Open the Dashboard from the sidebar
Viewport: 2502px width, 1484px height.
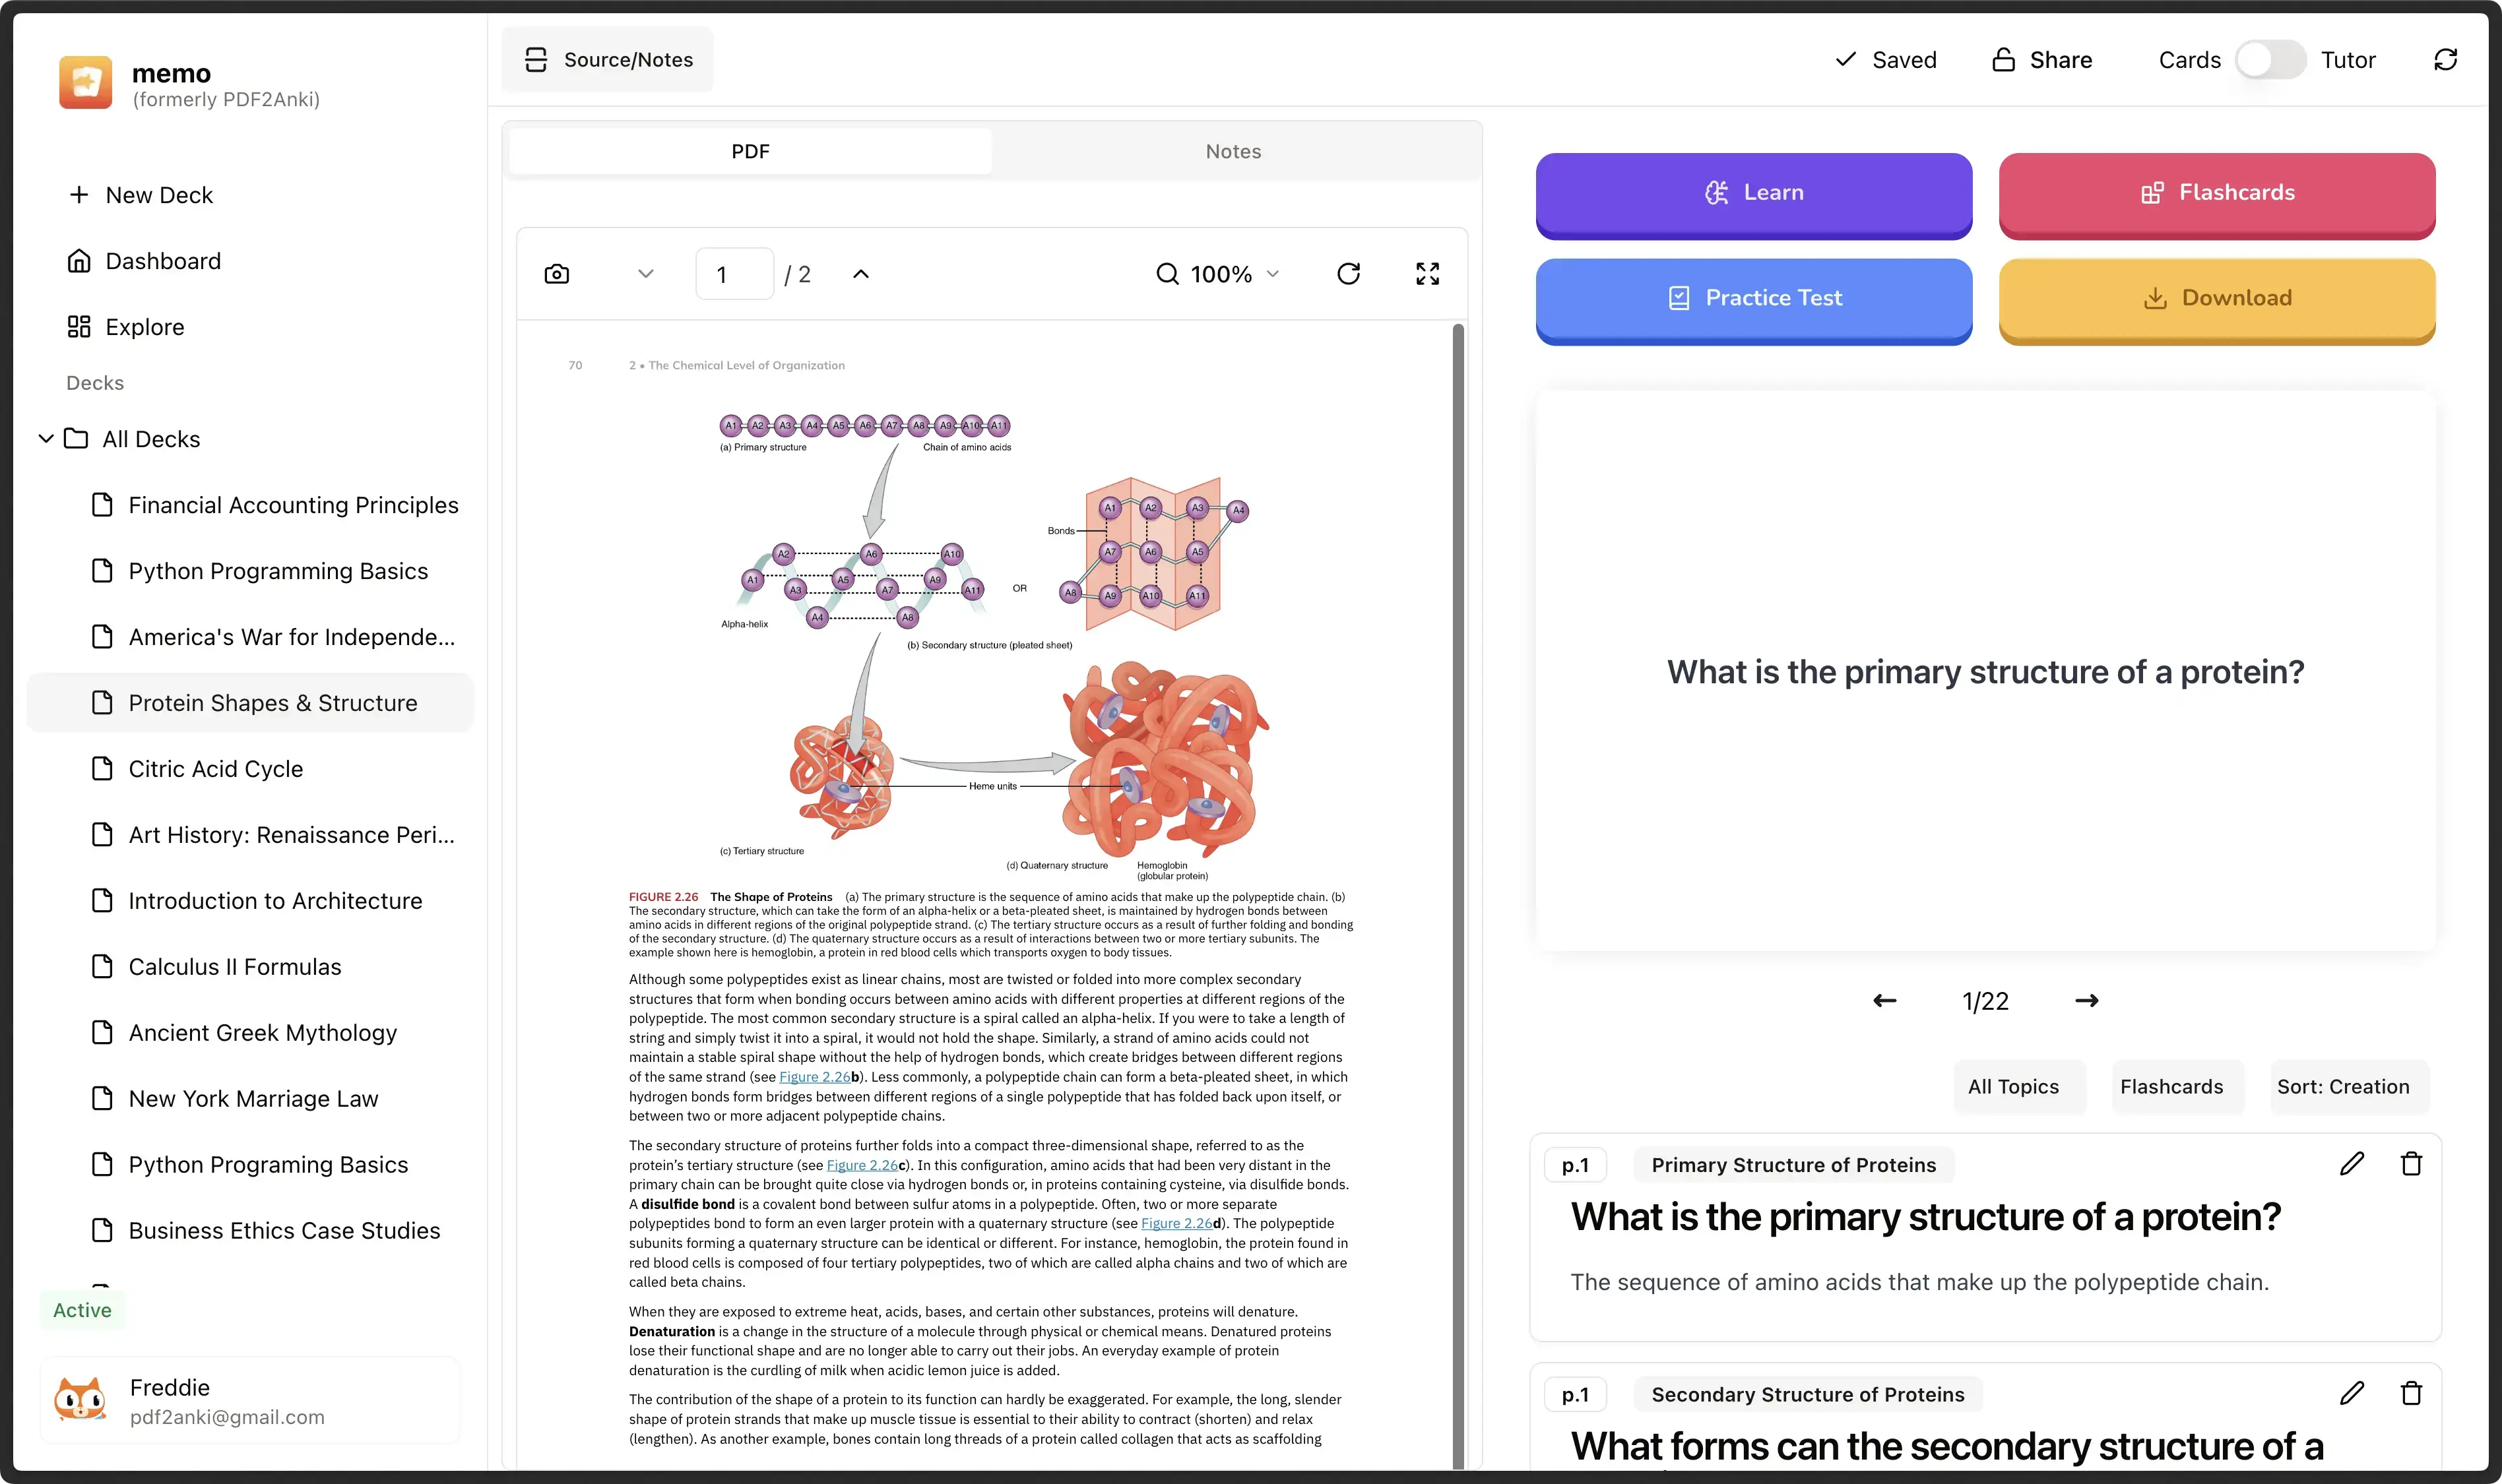click(162, 260)
